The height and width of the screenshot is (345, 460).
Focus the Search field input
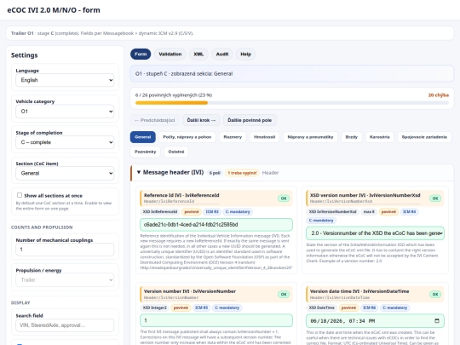[65, 325]
